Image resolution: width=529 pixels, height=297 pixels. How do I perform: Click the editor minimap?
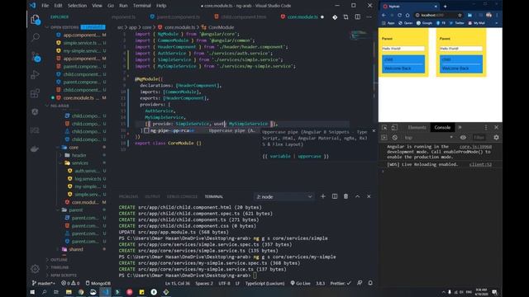tap(359, 35)
